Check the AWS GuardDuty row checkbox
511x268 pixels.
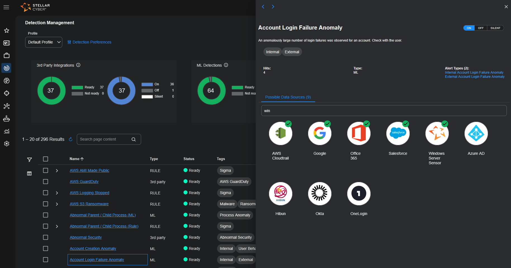pos(46,182)
